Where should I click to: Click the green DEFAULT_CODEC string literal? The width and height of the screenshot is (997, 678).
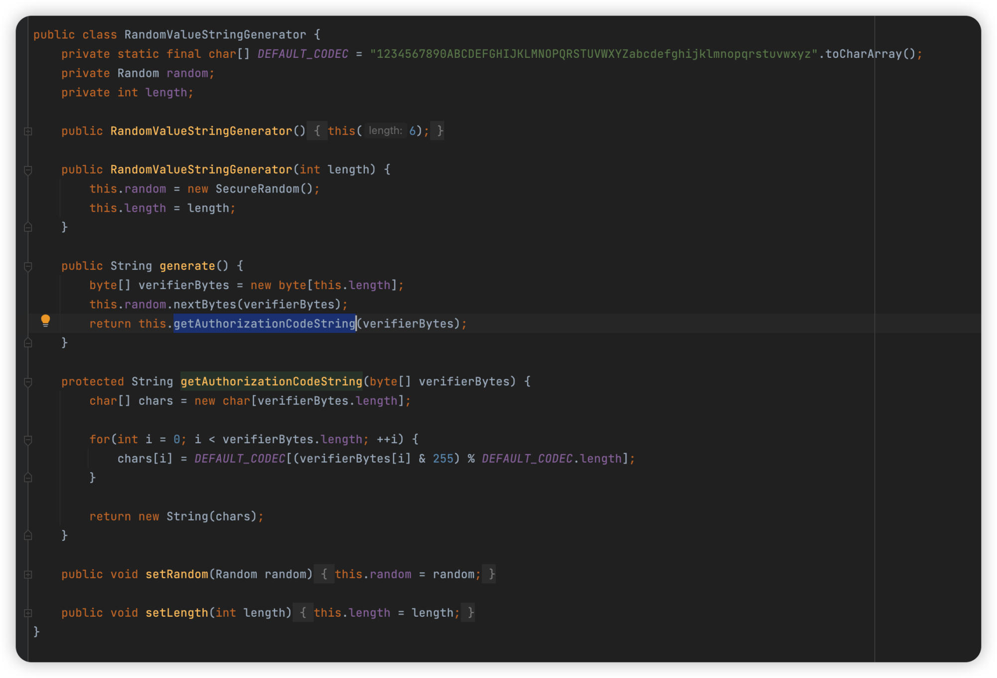593,54
